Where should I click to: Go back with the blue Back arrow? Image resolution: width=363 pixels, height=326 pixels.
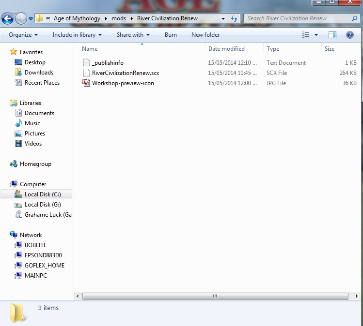7,19
